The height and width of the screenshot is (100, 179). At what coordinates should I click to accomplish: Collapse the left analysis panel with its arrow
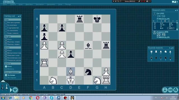tap(18, 16)
